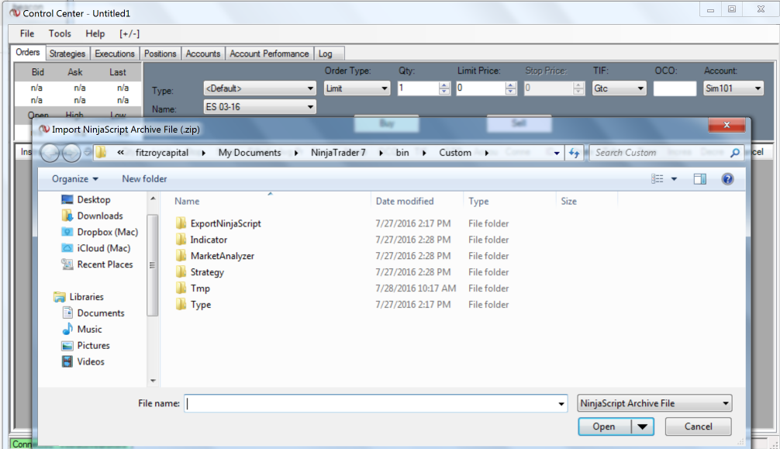780x449 pixels.
Task: Select the Tmp folder icon
Action: pyautogui.click(x=181, y=288)
